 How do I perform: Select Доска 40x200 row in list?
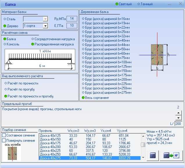[90, 147]
